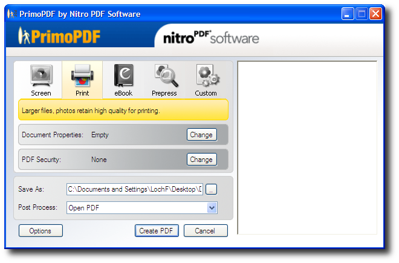
Task: Click the 'Document Properties:' label
Action: click(53, 135)
